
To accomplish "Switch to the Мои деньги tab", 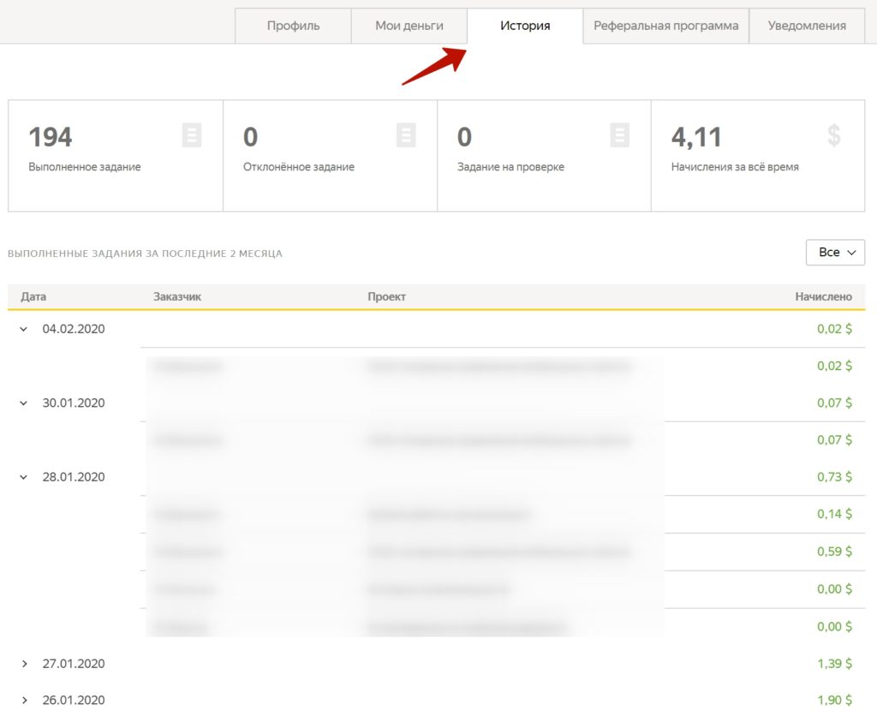I will tap(409, 26).
